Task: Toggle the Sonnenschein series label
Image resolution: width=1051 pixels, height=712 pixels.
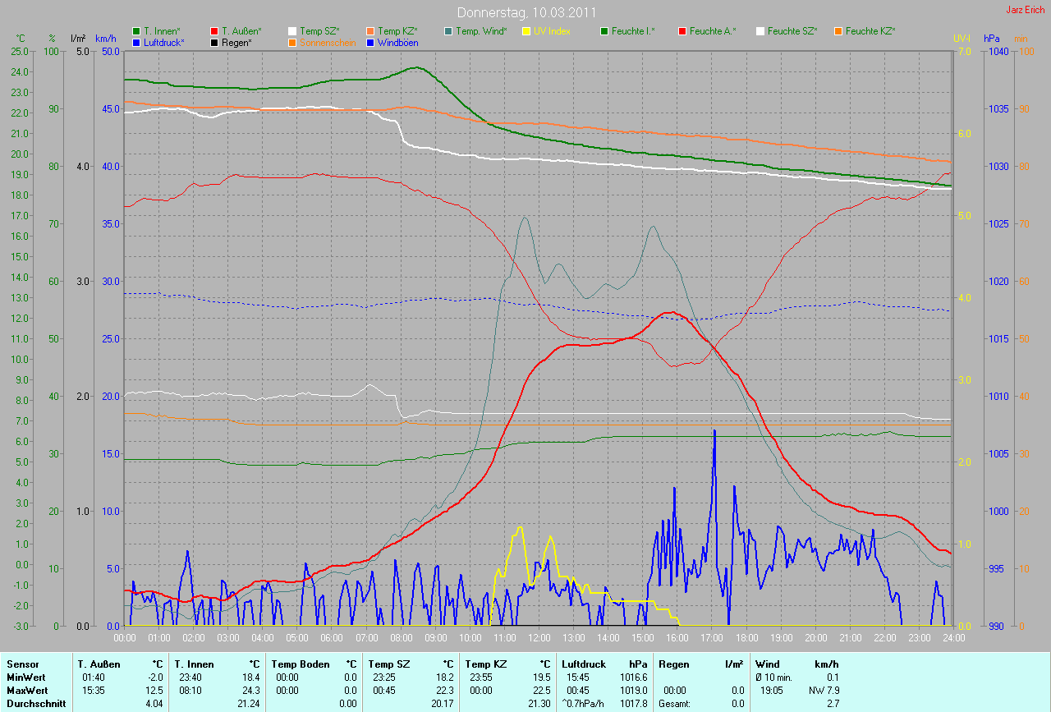Action: point(328,42)
